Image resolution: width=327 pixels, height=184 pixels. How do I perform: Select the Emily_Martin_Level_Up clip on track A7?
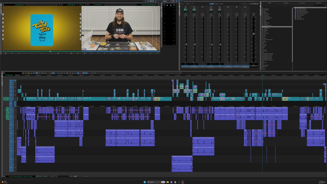[x=182, y=159]
